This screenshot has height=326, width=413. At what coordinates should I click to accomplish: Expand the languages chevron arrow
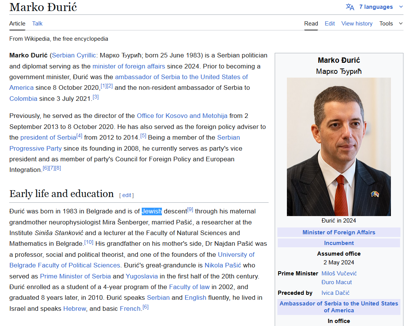coord(401,7)
